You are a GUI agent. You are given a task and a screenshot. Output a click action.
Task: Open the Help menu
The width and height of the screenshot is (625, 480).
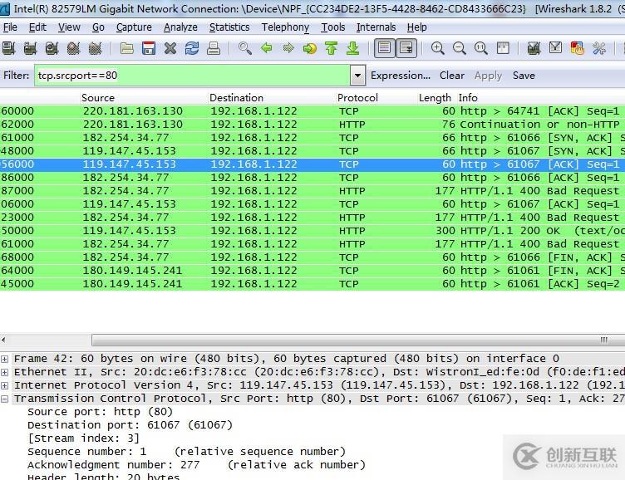pos(416,27)
